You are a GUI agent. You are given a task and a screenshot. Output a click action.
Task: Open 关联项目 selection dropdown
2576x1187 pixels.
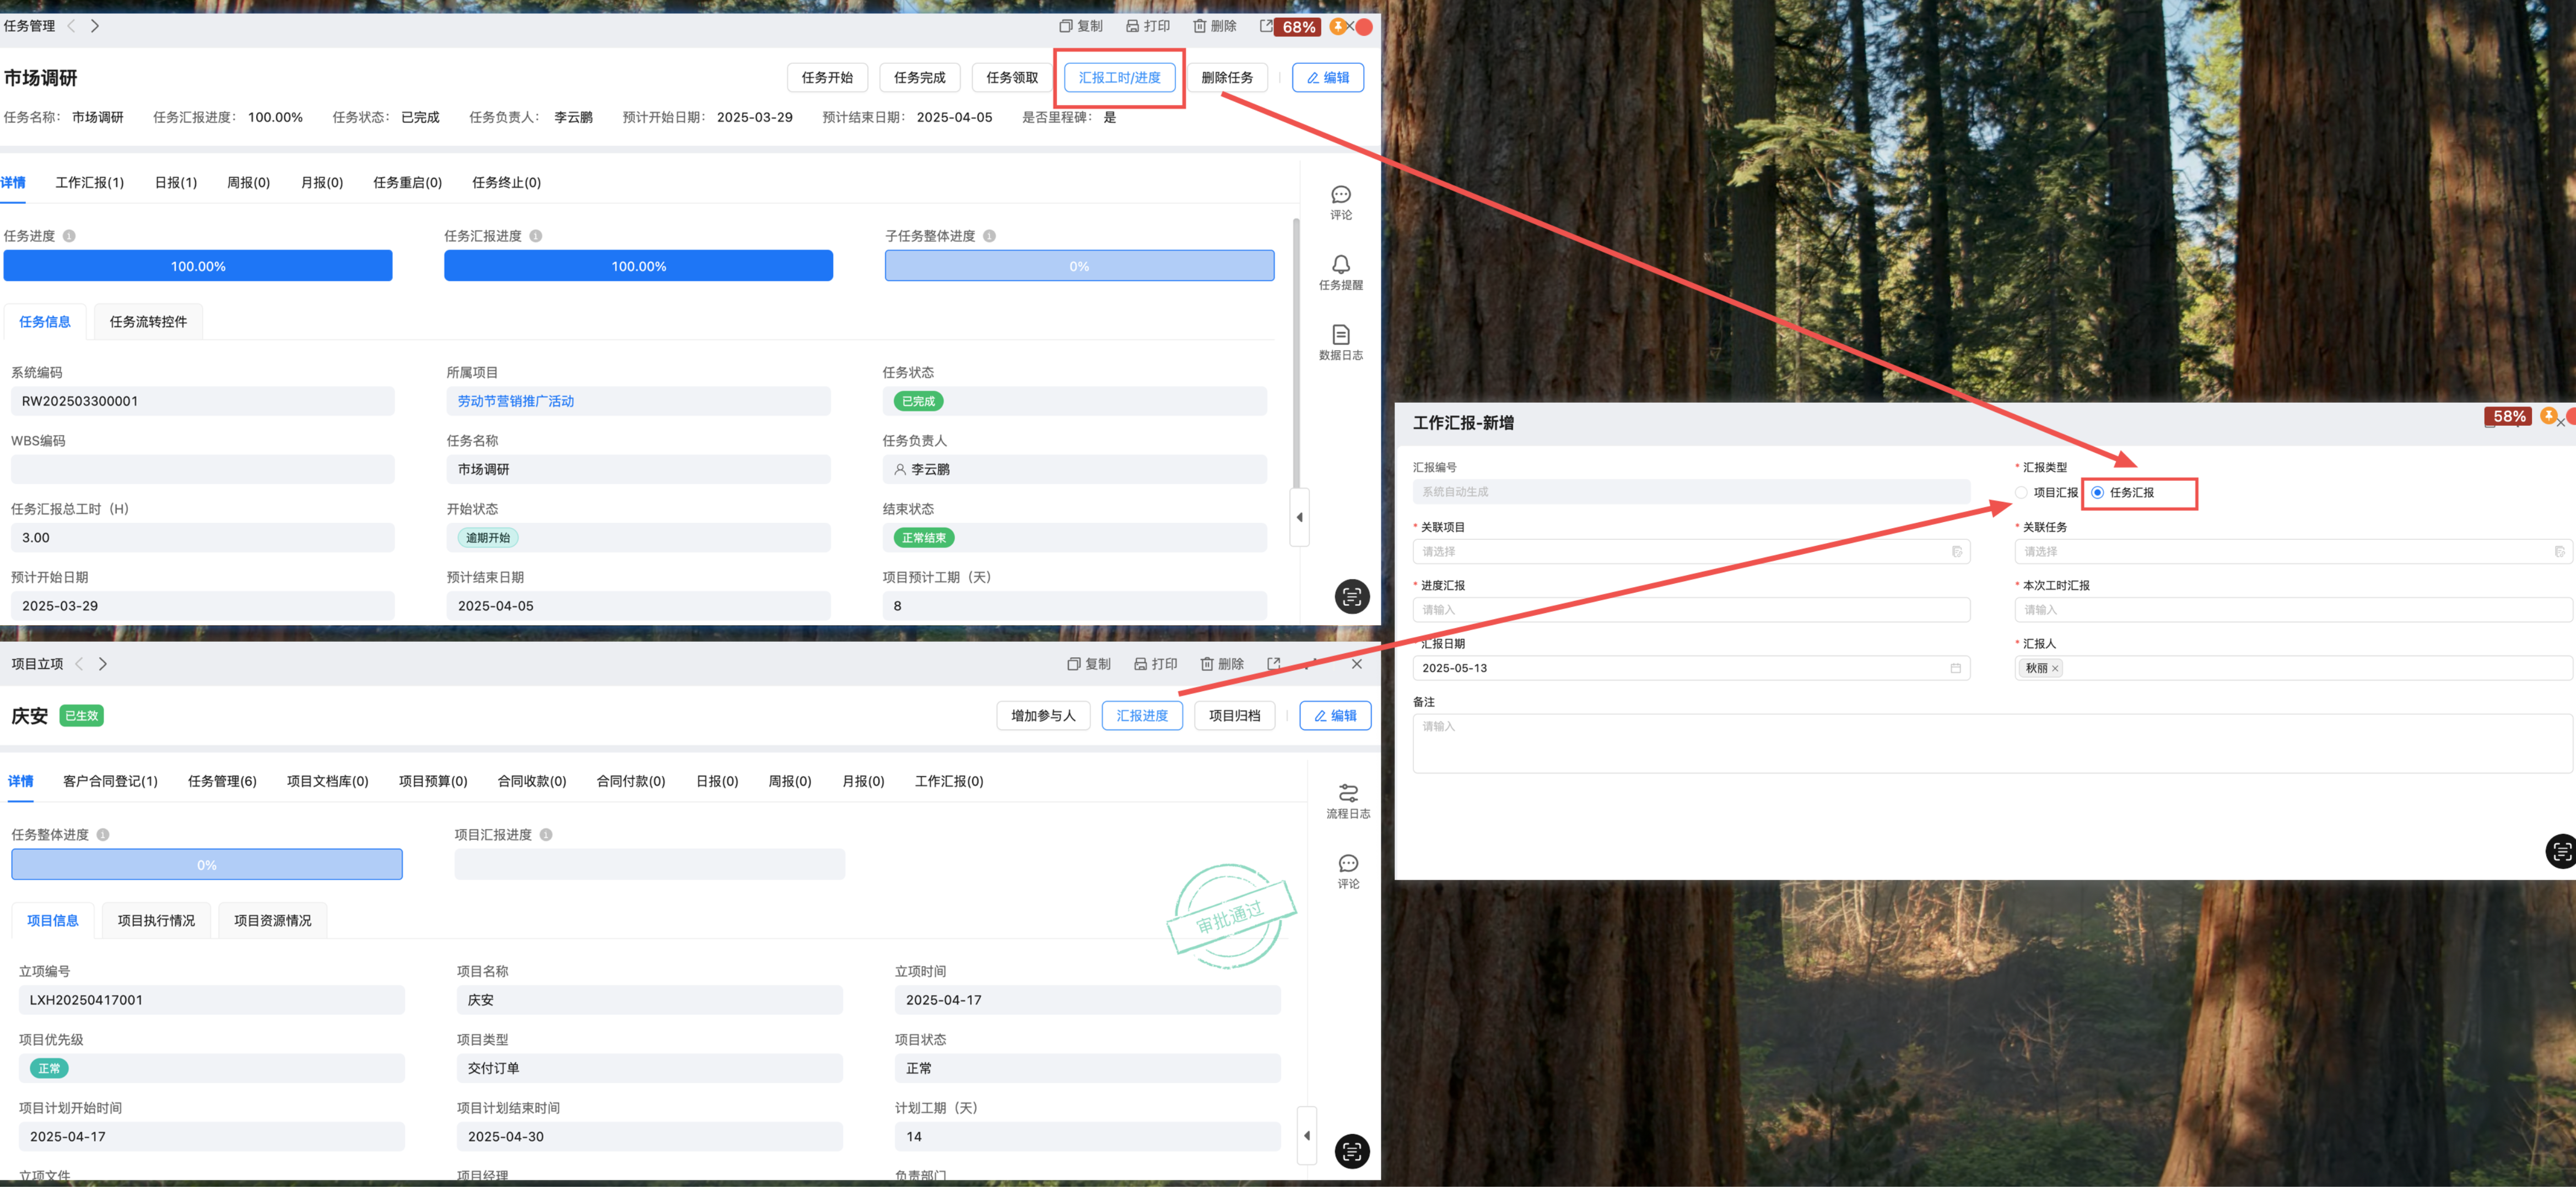[1691, 552]
